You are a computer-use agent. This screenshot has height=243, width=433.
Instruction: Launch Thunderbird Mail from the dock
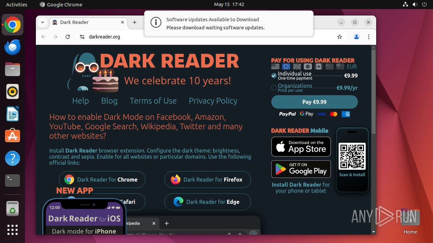coord(13,47)
